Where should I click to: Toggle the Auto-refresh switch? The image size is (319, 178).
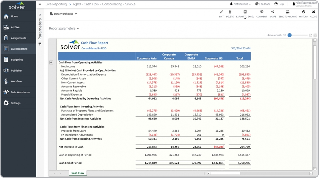pos(290,35)
